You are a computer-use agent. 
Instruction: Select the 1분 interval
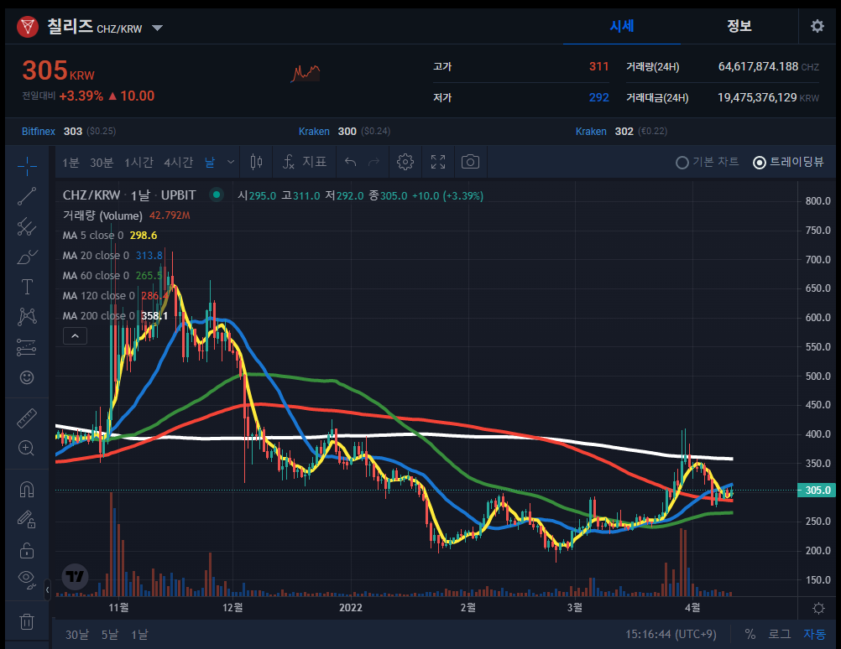point(71,163)
